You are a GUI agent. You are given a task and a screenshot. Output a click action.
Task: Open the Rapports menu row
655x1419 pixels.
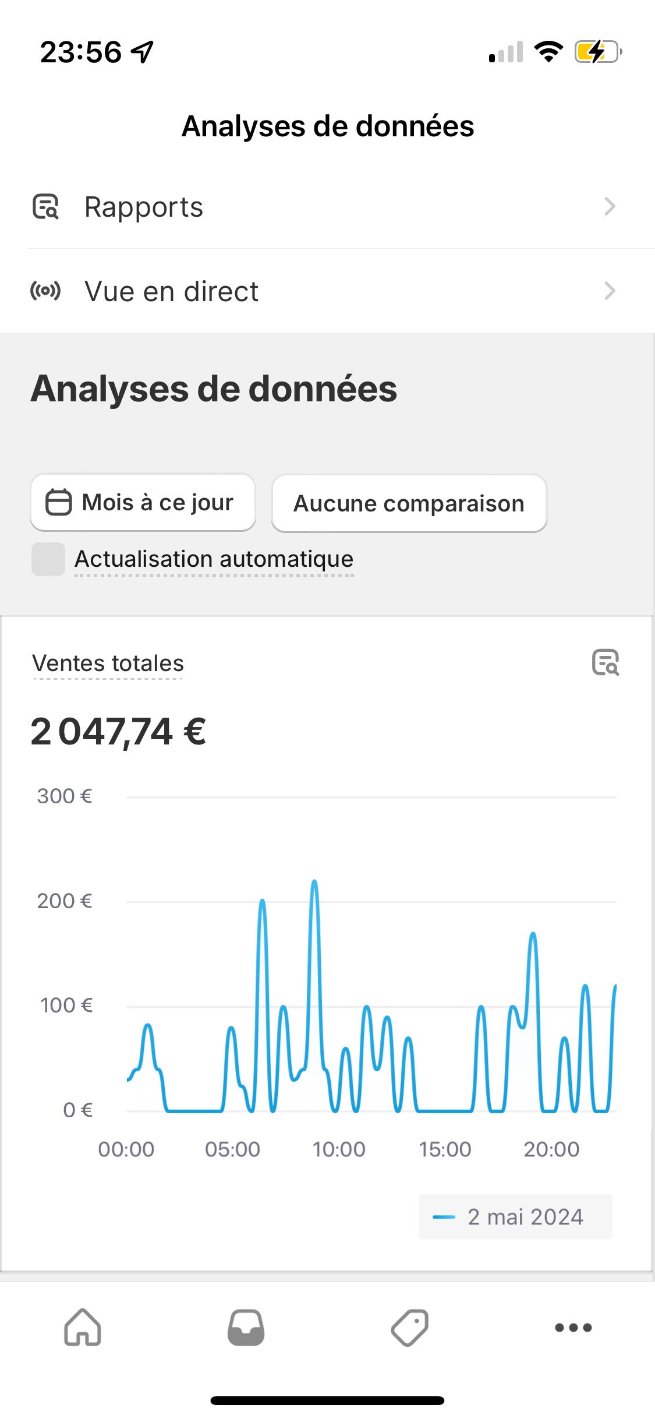pyautogui.click(x=326, y=206)
